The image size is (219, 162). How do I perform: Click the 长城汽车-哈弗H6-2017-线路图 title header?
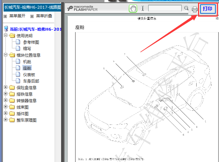(x=33, y=7)
